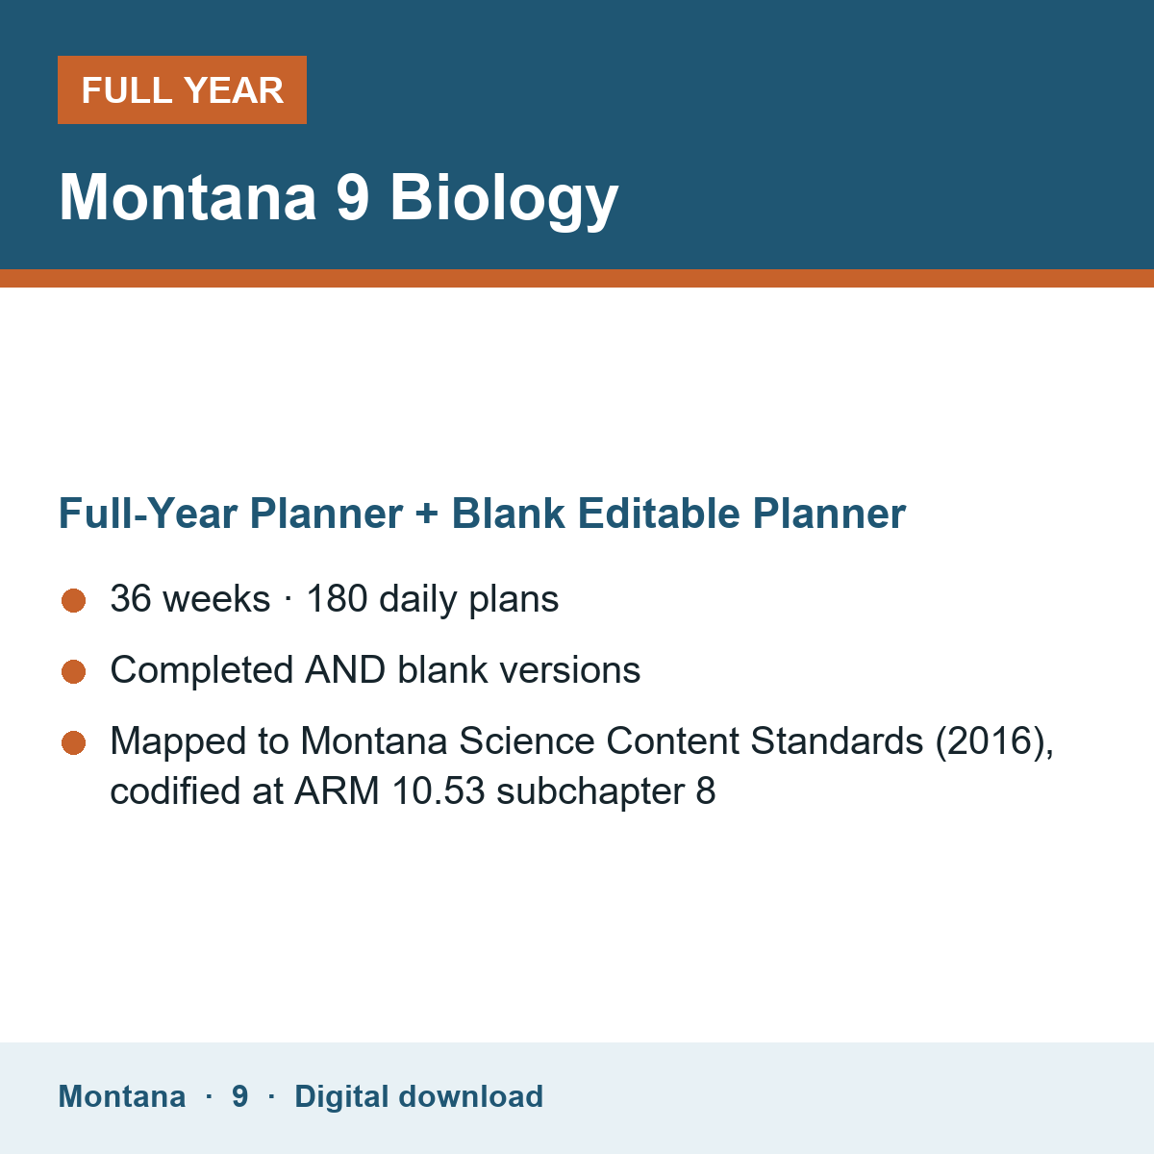Click the Montana label in the footer

(x=122, y=1096)
